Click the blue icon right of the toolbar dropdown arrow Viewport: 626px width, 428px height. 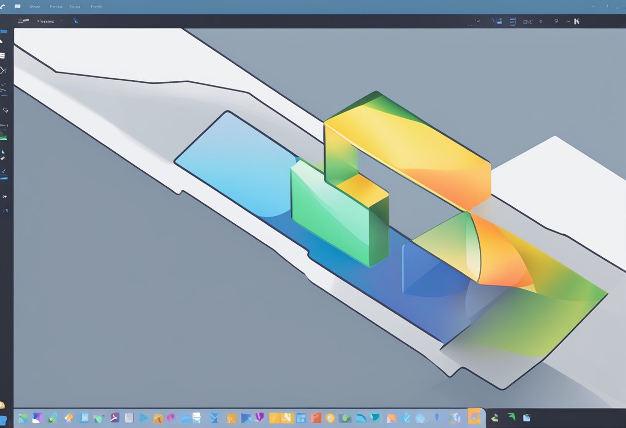[x=76, y=21]
